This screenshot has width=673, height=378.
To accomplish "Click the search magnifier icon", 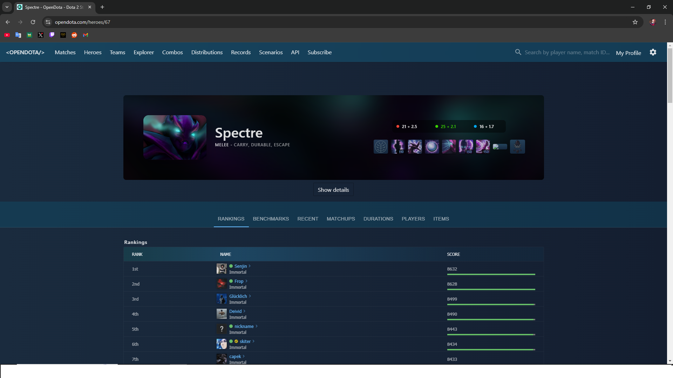I will pyautogui.click(x=518, y=52).
